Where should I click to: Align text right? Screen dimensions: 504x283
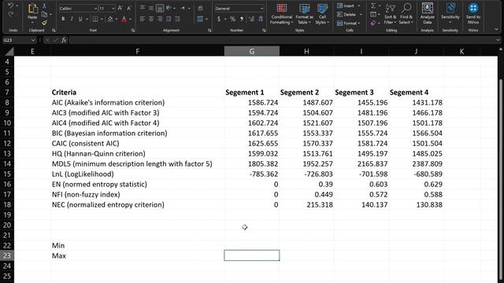[160, 19]
